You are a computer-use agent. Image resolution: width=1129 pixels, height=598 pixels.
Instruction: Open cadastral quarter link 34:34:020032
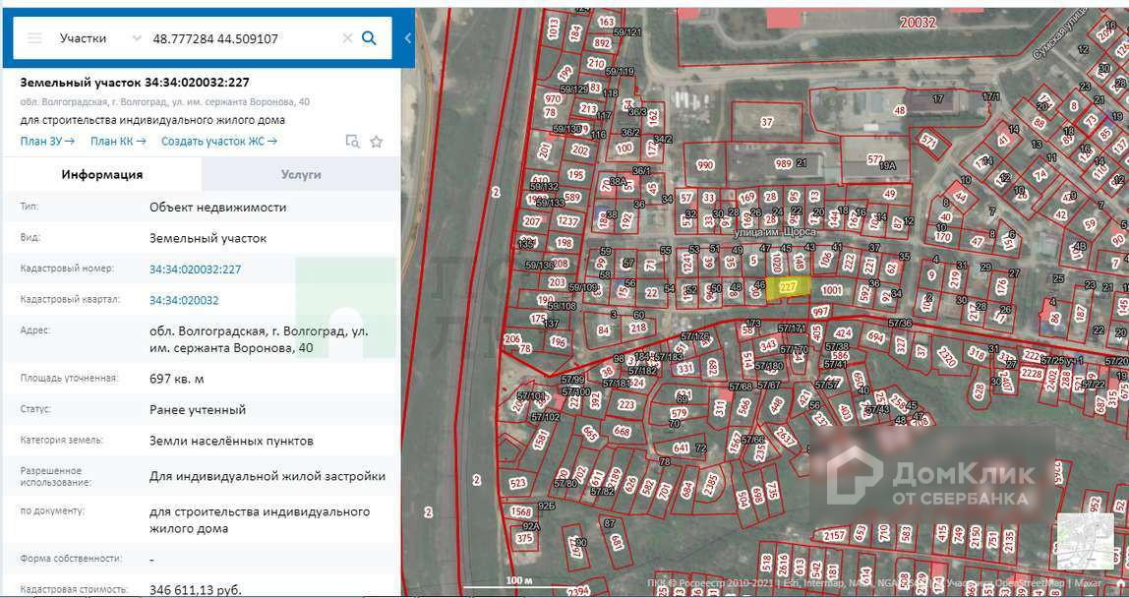(x=184, y=300)
